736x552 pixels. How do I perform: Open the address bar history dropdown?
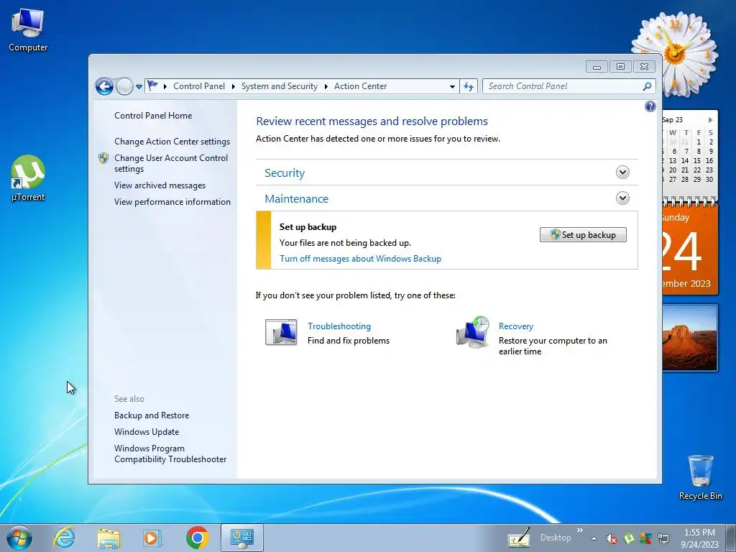(452, 86)
